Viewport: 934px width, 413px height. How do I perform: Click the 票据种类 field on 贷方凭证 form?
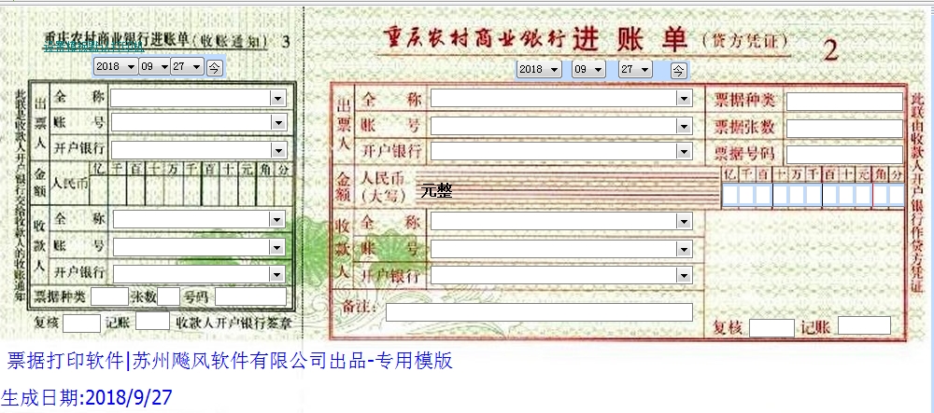833,102
